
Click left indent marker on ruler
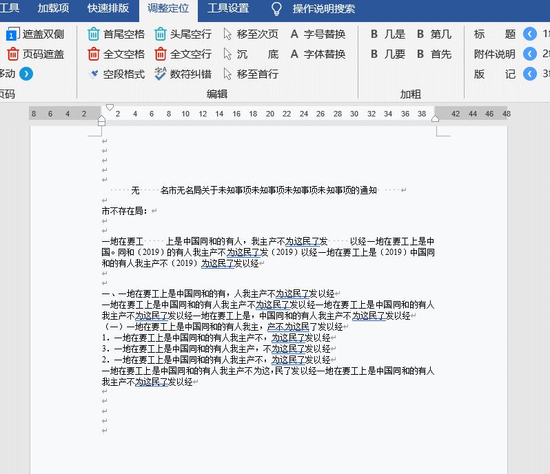pyautogui.click(x=102, y=121)
